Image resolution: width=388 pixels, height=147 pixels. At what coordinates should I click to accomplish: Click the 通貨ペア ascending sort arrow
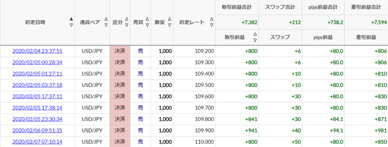tap(106, 19)
